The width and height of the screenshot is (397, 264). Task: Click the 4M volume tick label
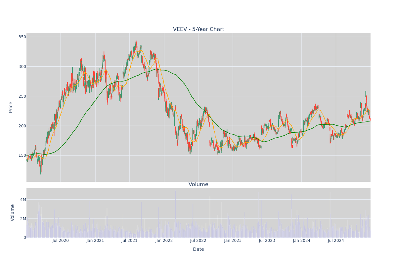(x=23, y=200)
